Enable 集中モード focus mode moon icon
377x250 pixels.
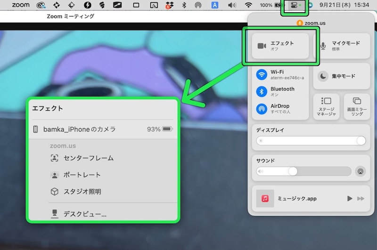point(323,76)
